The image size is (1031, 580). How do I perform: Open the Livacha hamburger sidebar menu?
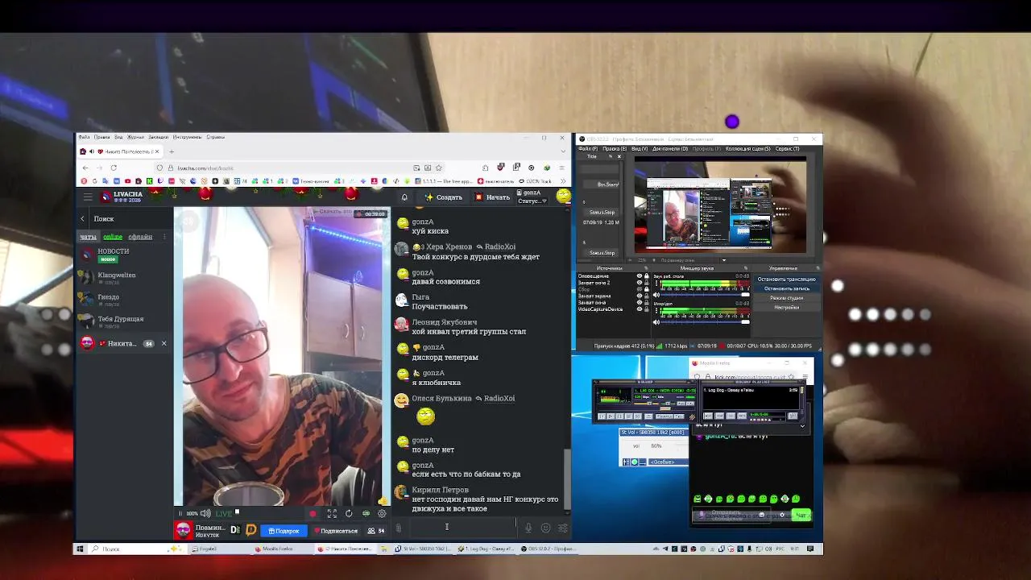pyautogui.click(x=88, y=197)
